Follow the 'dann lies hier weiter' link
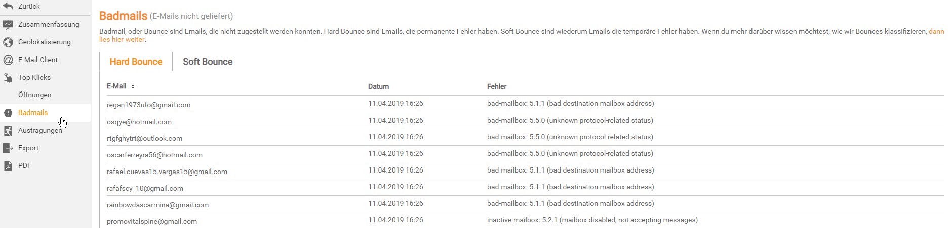 click(122, 39)
